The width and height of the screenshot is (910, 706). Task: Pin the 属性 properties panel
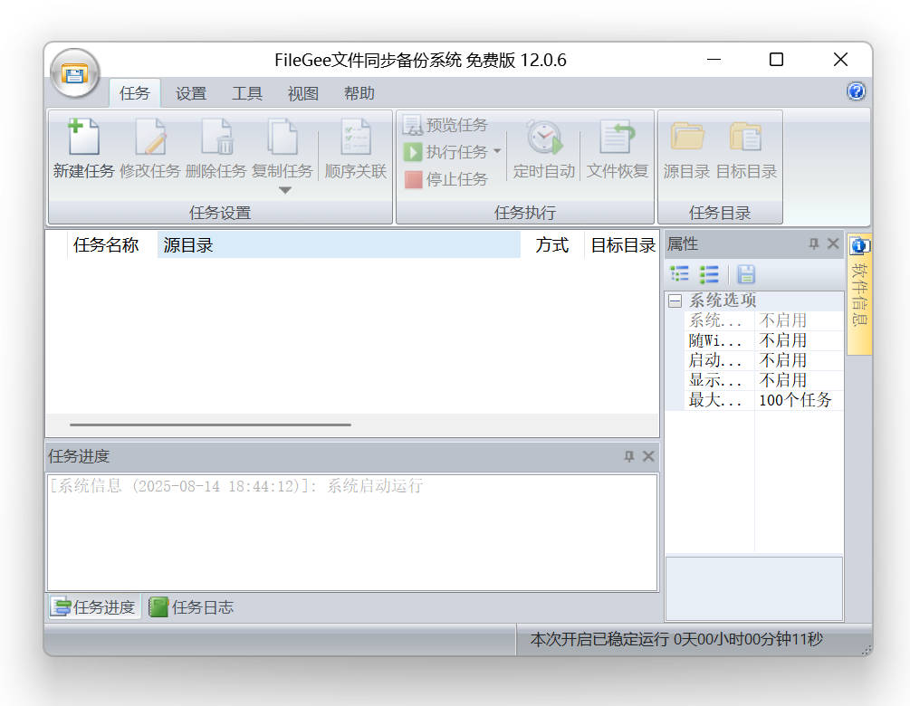[814, 243]
